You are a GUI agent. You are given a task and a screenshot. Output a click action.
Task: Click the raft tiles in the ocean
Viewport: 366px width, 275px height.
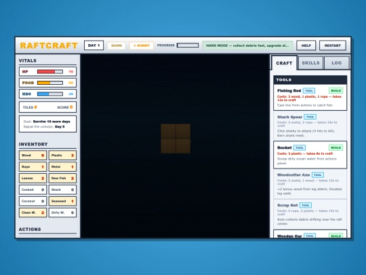click(x=176, y=139)
